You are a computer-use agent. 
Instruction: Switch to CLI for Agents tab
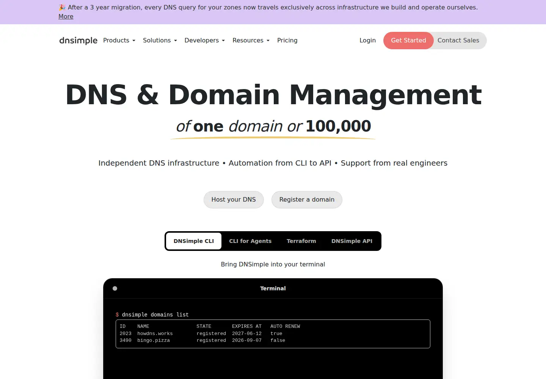pos(250,241)
